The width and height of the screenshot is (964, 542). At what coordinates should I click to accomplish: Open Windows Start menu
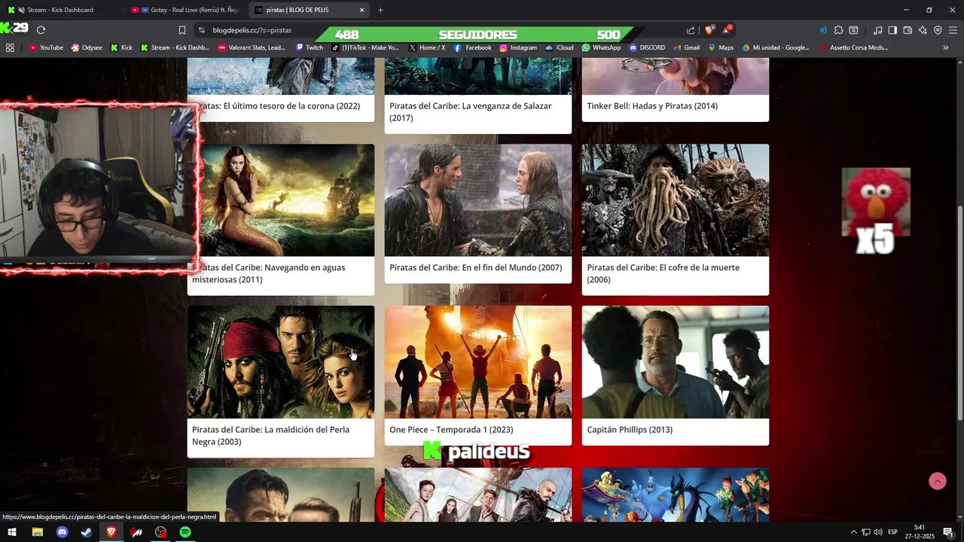coord(12,532)
